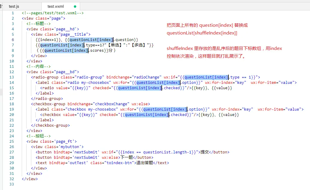This screenshot has width=310, height=190.
Task: Click "checkboxChange" bindchange value
Action: (x=111, y=104)
